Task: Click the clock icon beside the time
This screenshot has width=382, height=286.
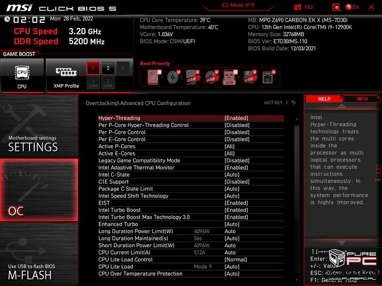Action: (7, 19)
